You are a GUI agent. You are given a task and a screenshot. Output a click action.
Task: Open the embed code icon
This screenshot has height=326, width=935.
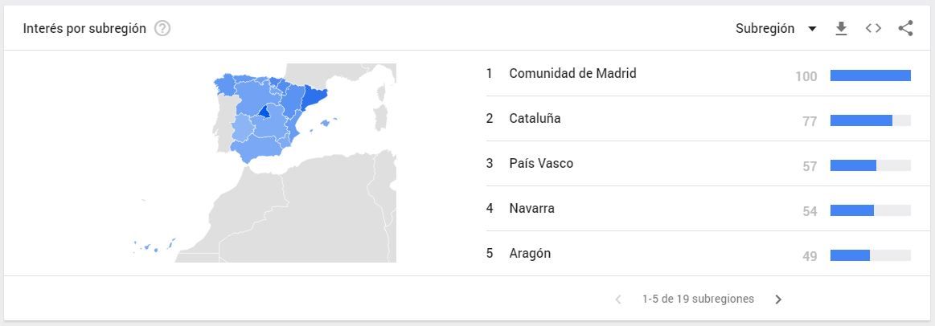(x=873, y=29)
